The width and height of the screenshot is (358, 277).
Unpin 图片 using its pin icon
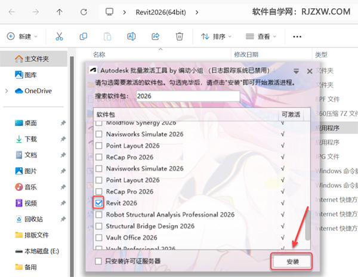[63, 171]
